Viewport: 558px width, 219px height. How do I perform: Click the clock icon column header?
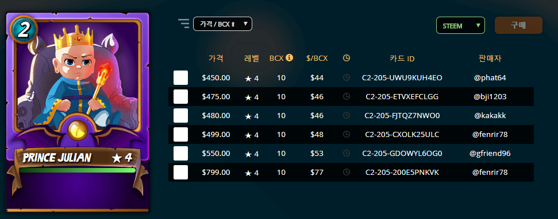click(x=347, y=58)
